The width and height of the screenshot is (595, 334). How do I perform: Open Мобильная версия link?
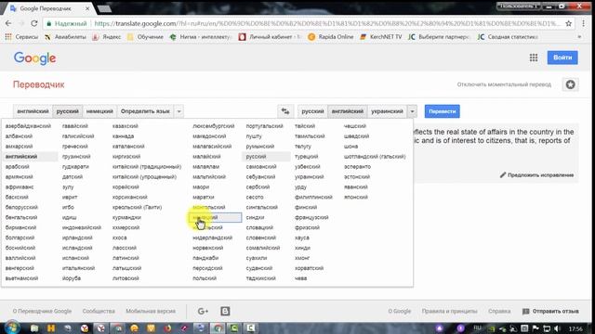(x=151, y=312)
